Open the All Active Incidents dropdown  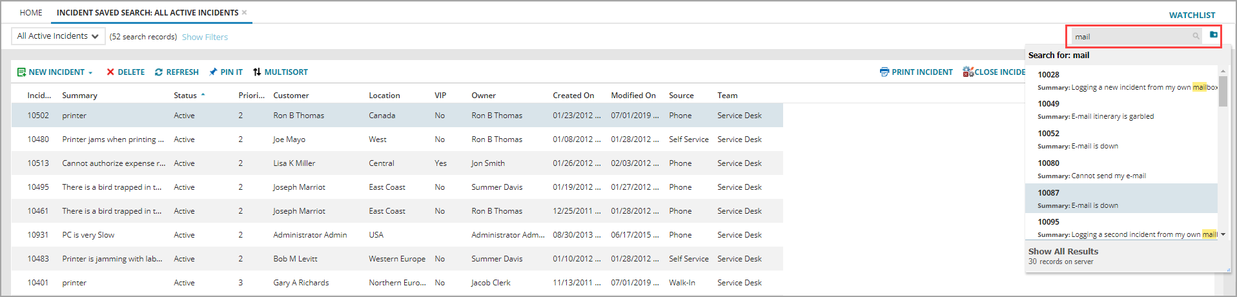[58, 36]
